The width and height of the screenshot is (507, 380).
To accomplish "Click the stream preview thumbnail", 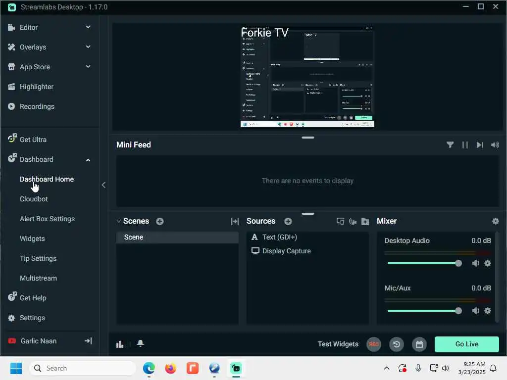I will [307, 77].
